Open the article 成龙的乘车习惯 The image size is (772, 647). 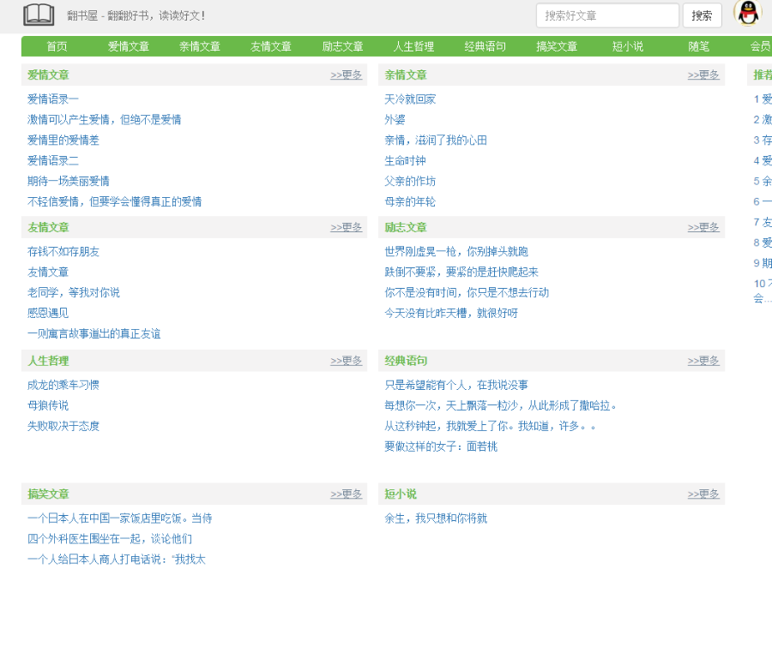[x=63, y=385]
